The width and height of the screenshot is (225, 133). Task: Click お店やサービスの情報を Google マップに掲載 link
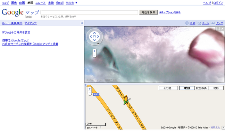[30, 44]
